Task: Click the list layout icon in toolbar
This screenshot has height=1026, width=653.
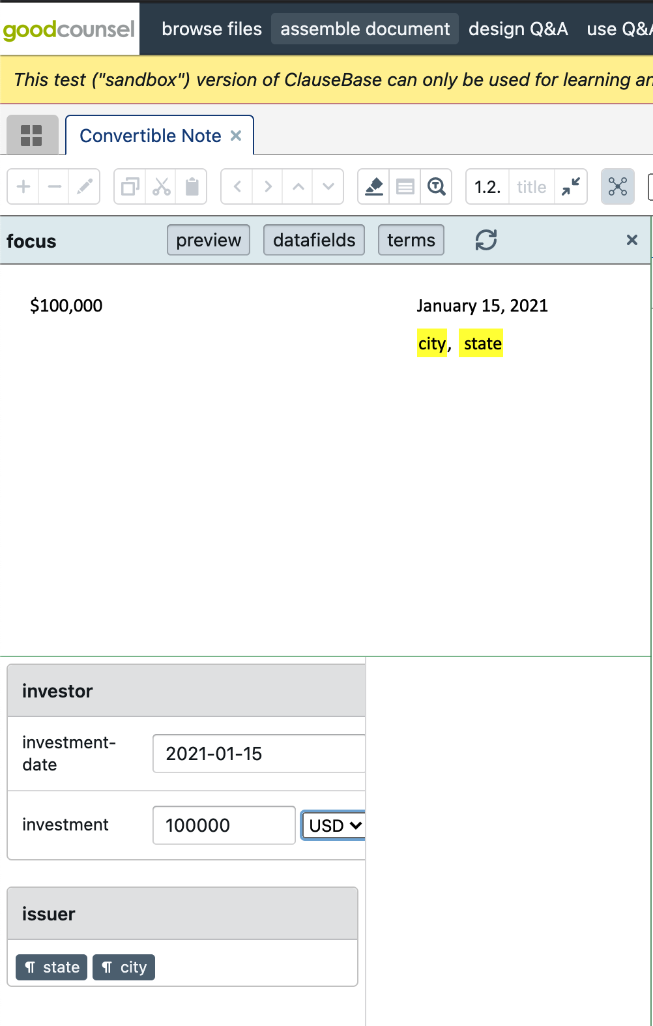Action: 405,187
